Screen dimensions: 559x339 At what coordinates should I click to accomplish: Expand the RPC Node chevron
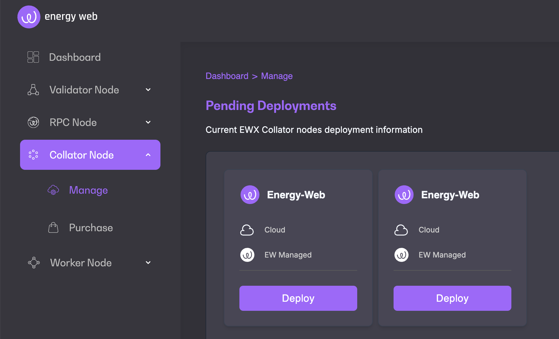[x=148, y=123]
